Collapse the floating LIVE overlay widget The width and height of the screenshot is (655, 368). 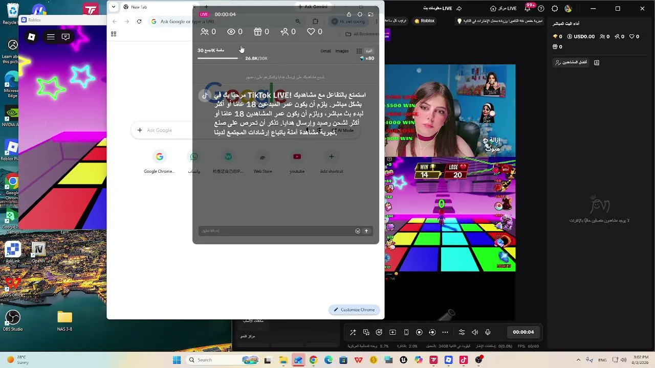(x=370, y=14)
